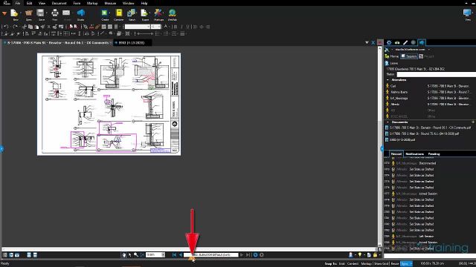Open the zoom percentage dropdown

point(164,255)
